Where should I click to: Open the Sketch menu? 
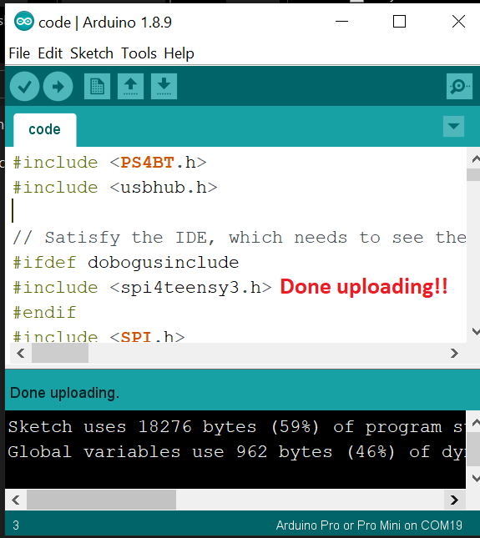[92, 53]
